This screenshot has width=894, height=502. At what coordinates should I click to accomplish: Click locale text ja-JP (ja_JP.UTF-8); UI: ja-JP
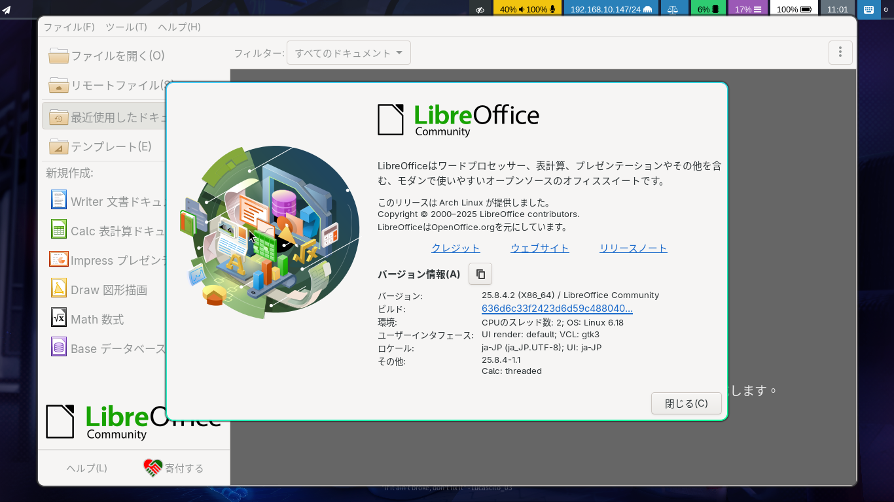(541, 347)
